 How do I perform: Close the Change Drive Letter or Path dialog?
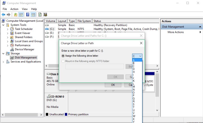(141, 43)
